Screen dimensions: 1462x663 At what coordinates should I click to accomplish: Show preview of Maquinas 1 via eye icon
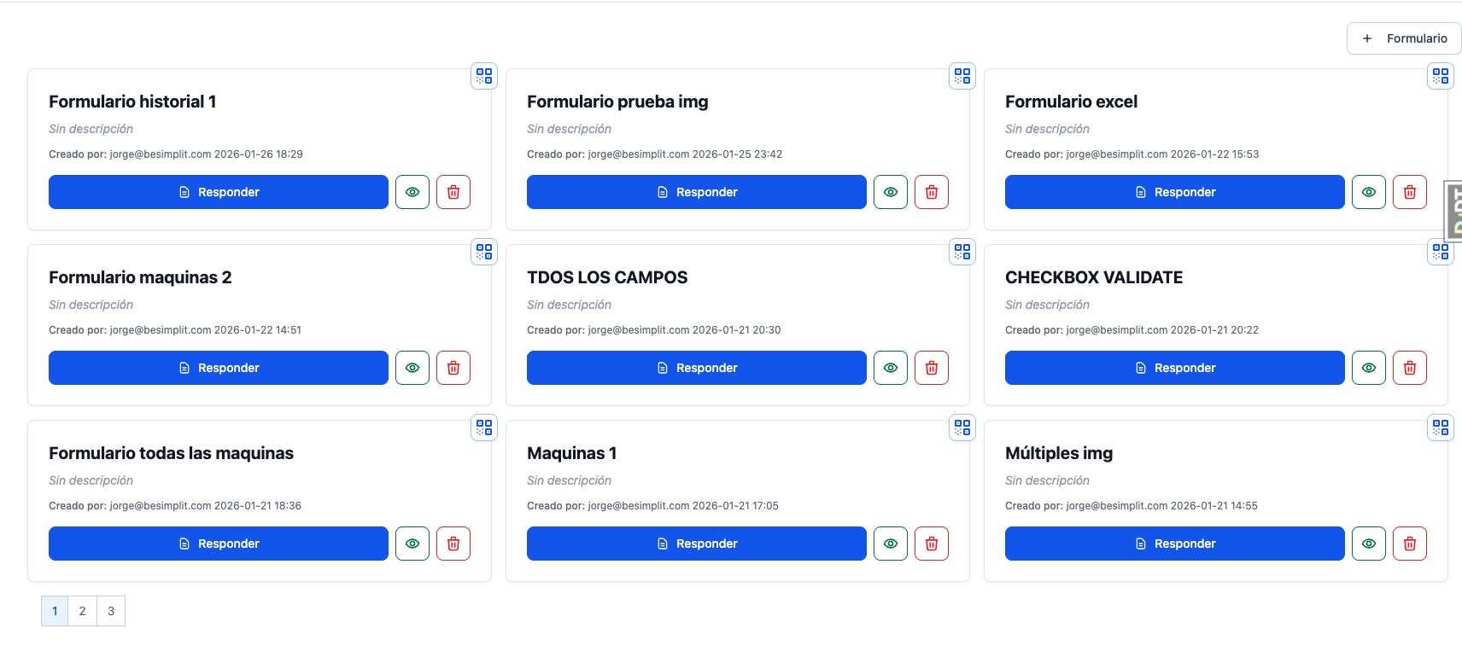click(x=891, y=543)
